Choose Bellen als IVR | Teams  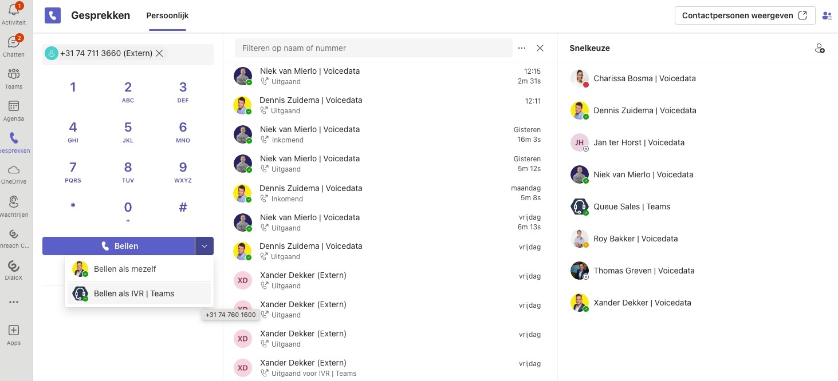[139, 293]
